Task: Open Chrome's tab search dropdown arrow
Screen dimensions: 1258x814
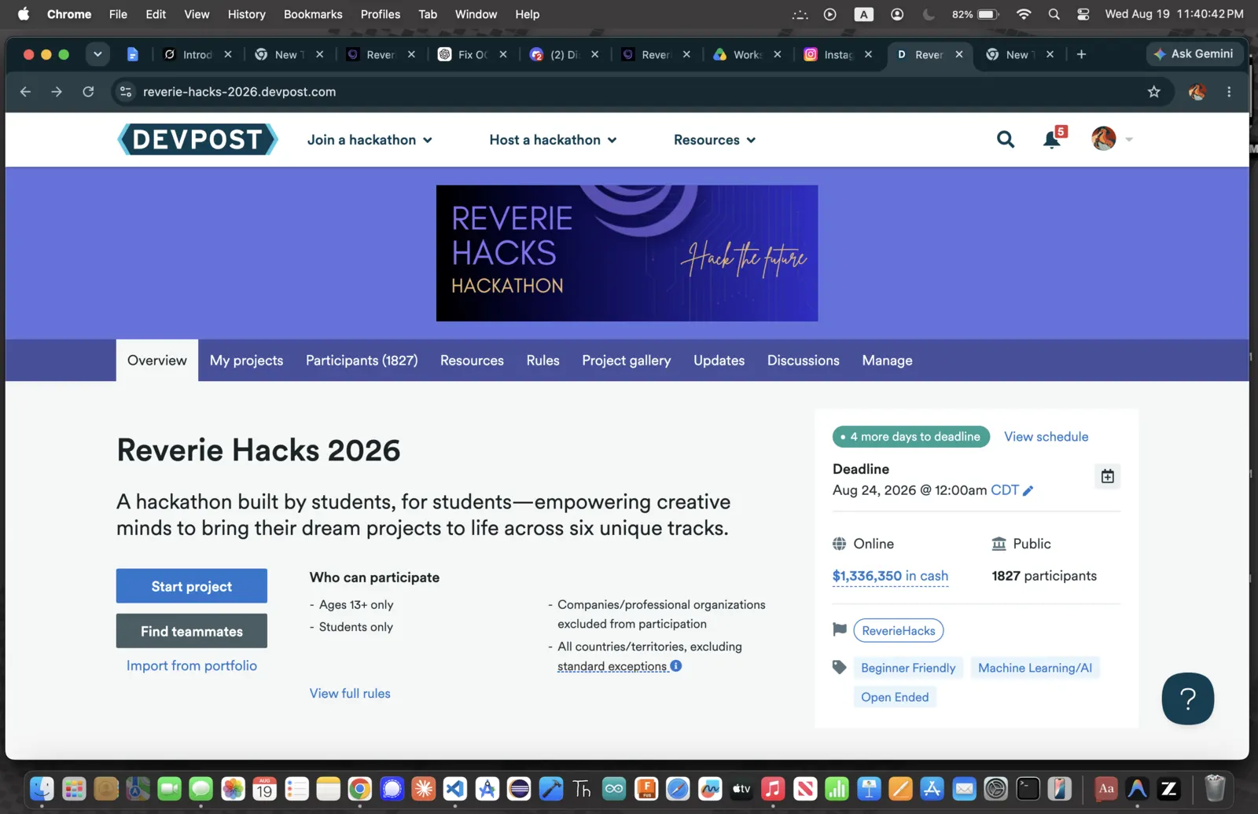Action: point(97,54)
